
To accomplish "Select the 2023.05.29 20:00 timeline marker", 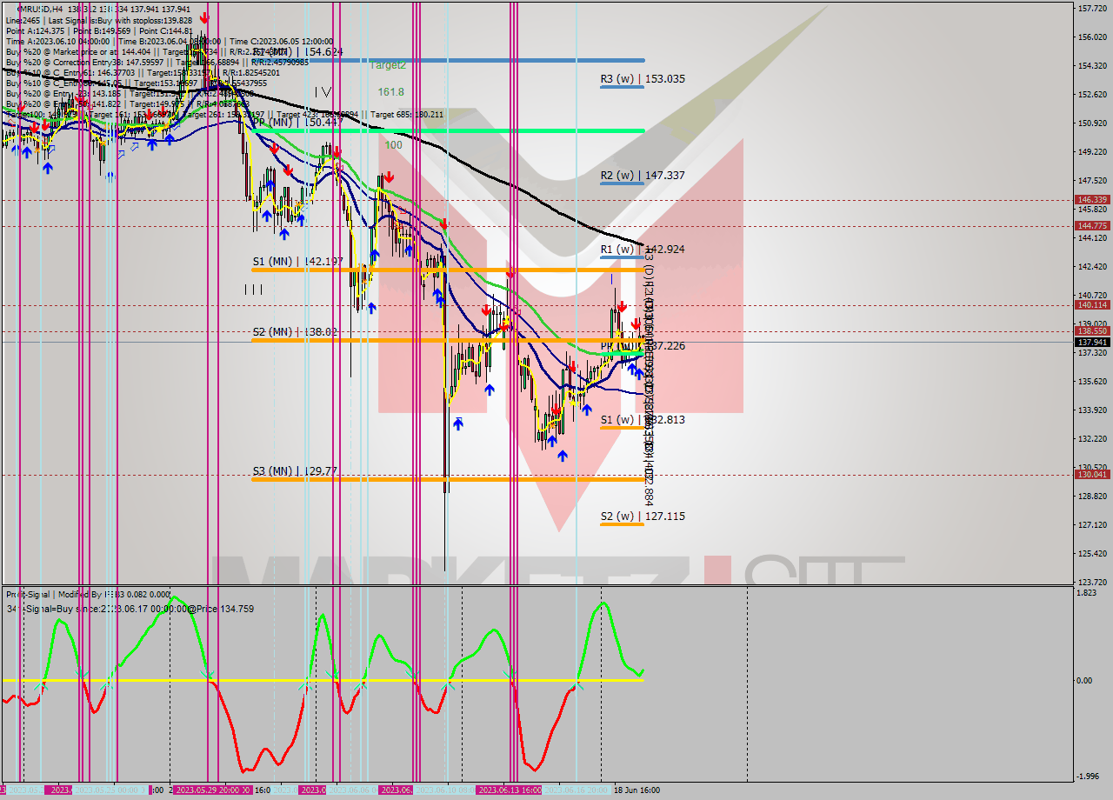I will (x=212, y=790).
